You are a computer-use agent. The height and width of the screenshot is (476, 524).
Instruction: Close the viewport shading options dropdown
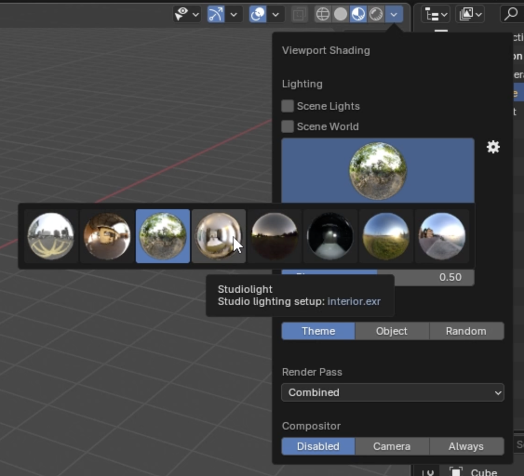coord(394,14)
